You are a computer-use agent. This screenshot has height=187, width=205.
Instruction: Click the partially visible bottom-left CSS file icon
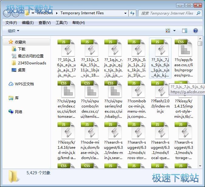pos(66,166)
